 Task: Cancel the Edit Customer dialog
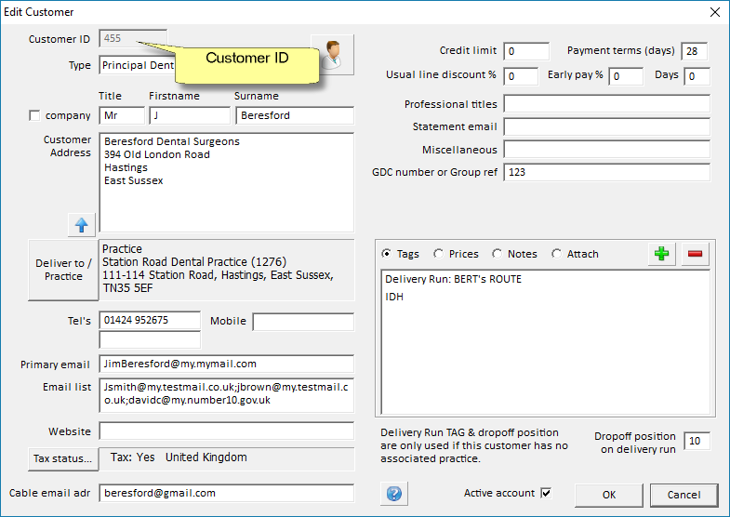coord(684,495)
